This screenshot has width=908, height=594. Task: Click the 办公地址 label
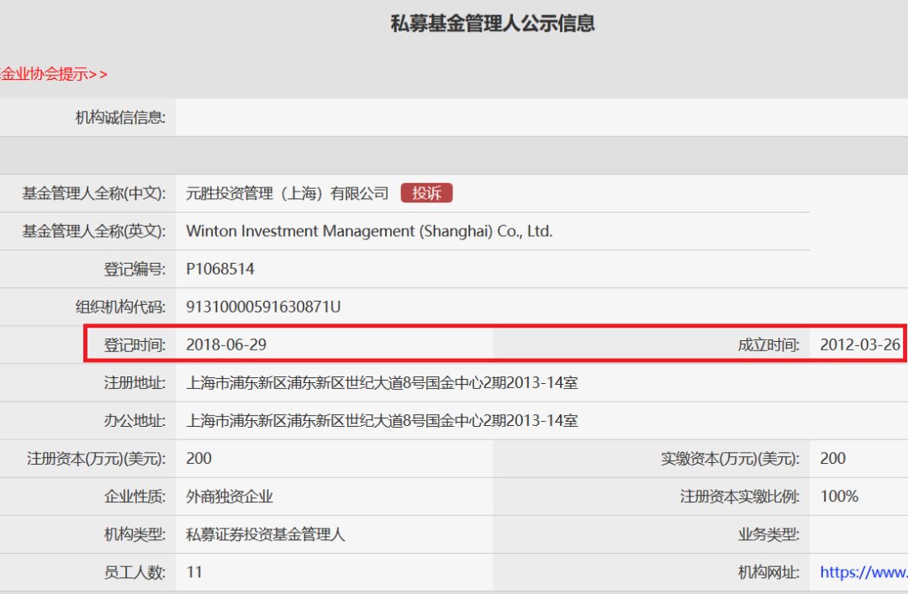point(135,420)
